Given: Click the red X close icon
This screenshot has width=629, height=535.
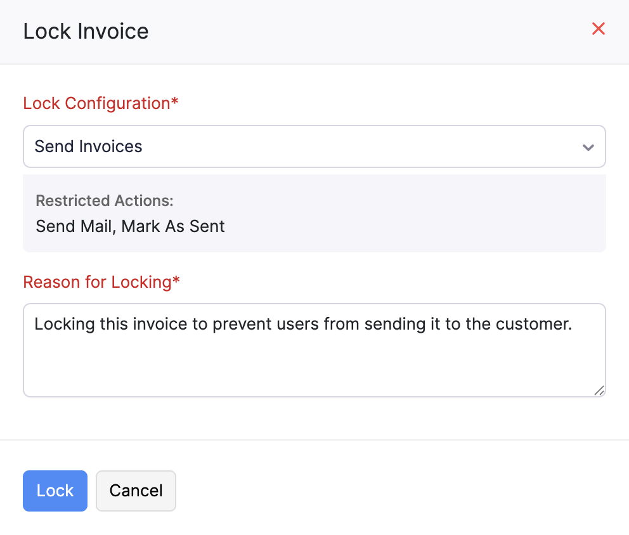Looking at the screenshot, I should click(598, 29).
